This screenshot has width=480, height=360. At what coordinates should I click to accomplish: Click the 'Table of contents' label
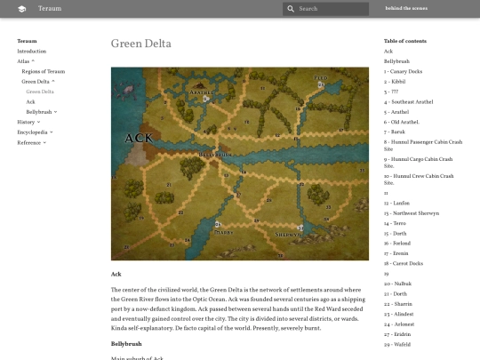coord(405,41)
